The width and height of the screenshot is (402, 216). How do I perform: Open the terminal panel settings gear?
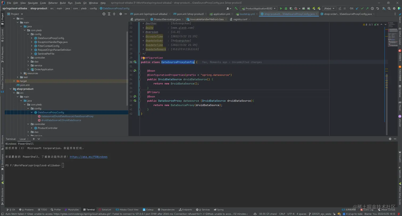click(x=390, y=139)
